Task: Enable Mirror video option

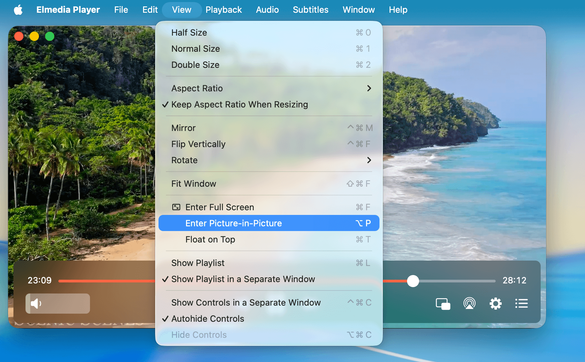Action: [x=269, y=128]
